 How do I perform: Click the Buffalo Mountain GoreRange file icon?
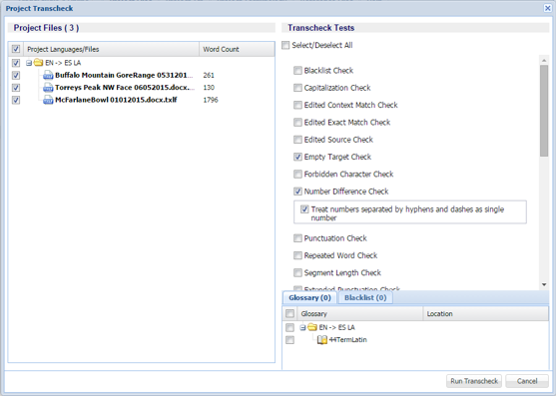point(48,75)
